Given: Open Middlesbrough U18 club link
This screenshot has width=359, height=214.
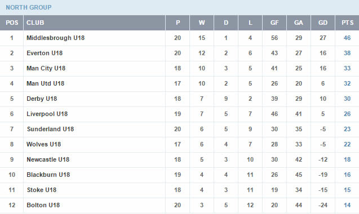Looking at the screenshot, I should (56, 38).
